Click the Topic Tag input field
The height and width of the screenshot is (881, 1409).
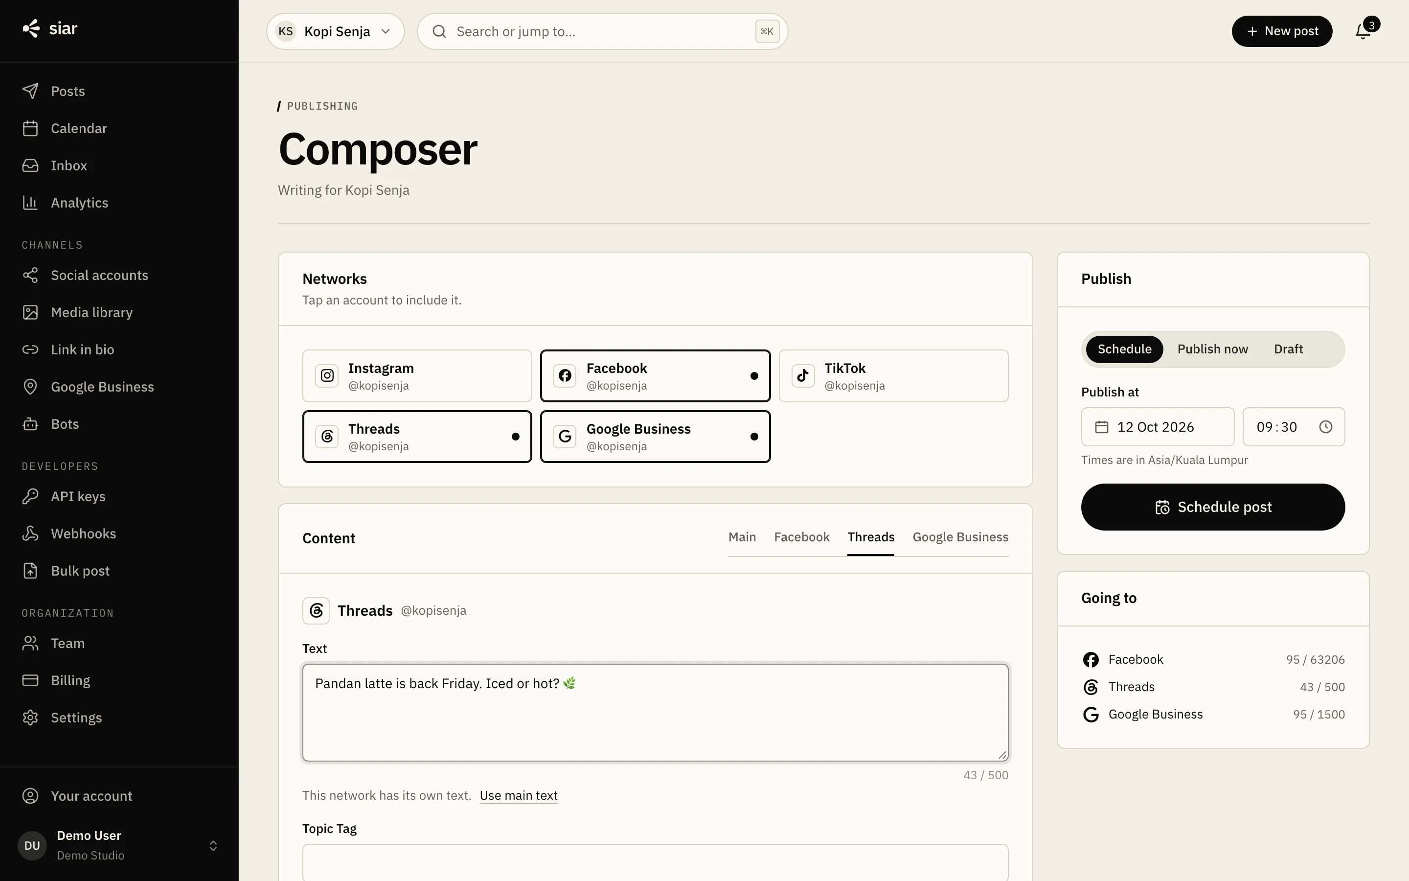[655, 863]
